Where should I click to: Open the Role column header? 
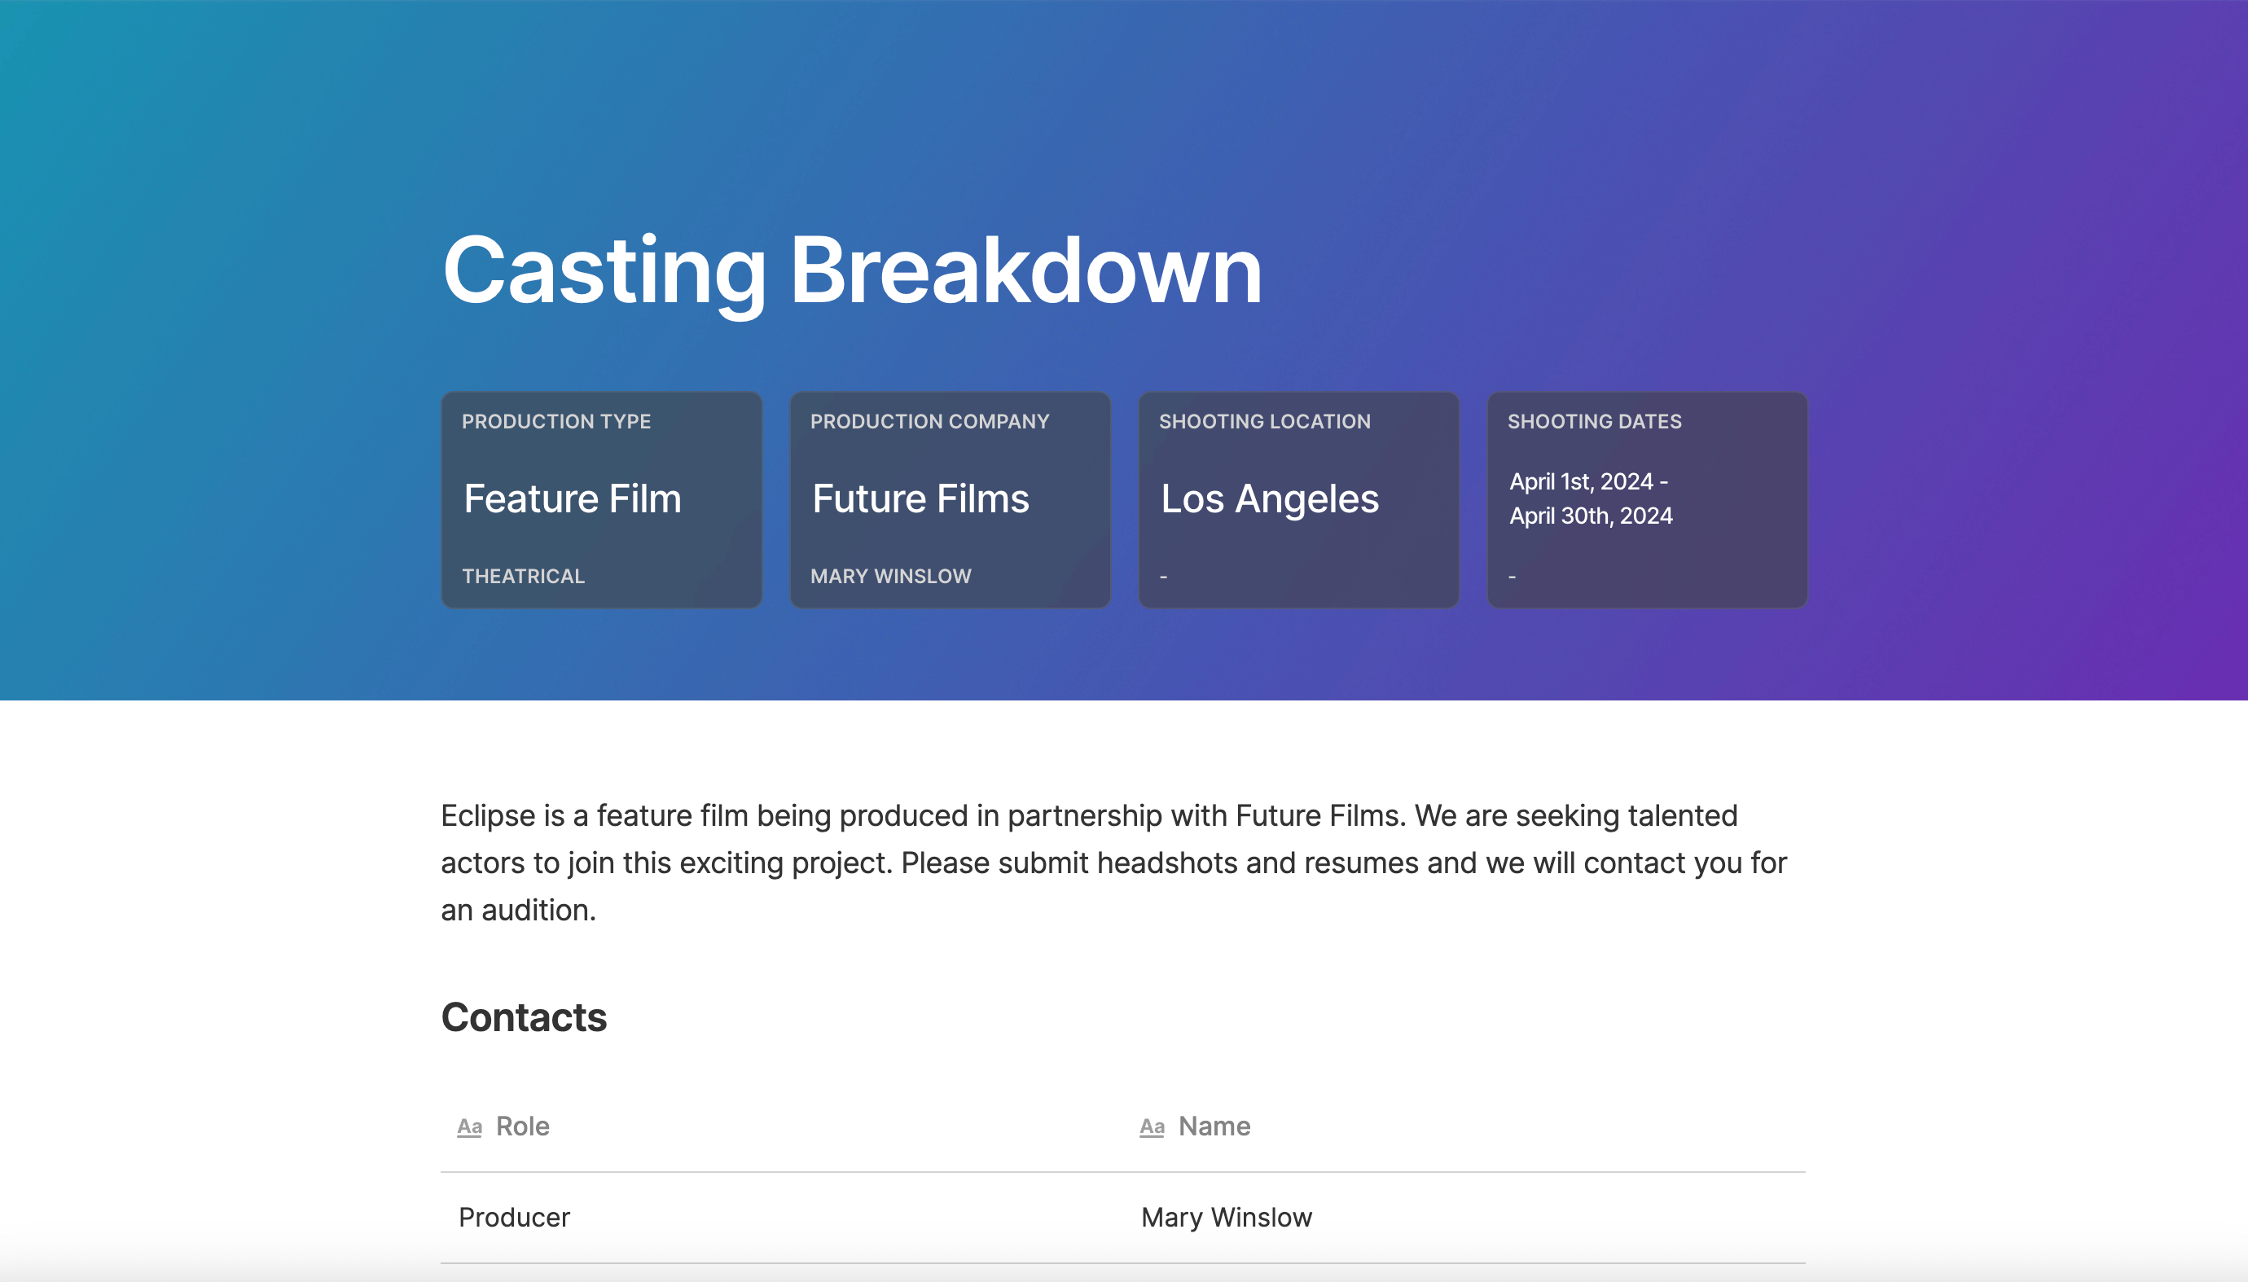coord(782,1127)
